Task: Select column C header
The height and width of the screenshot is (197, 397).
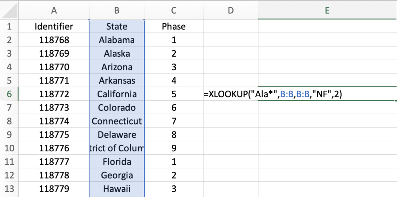Action: (174, 10)
